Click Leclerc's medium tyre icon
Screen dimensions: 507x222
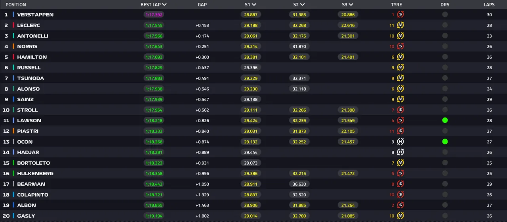400,25
